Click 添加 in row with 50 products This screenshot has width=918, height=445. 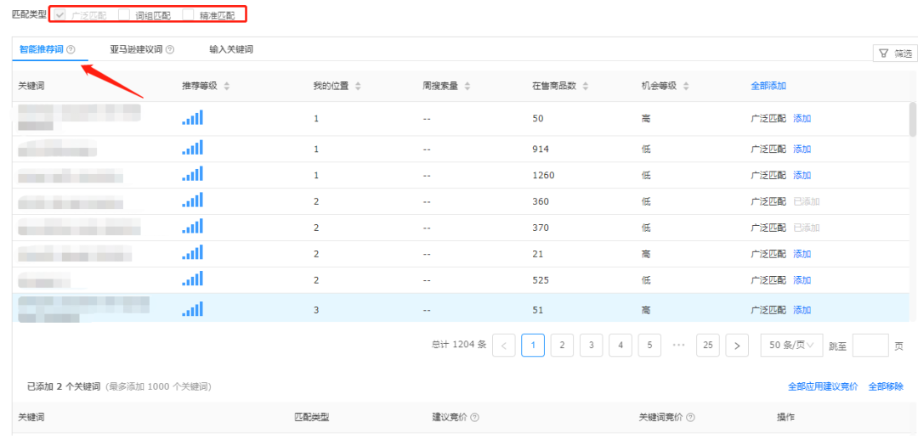pos(802,119)
